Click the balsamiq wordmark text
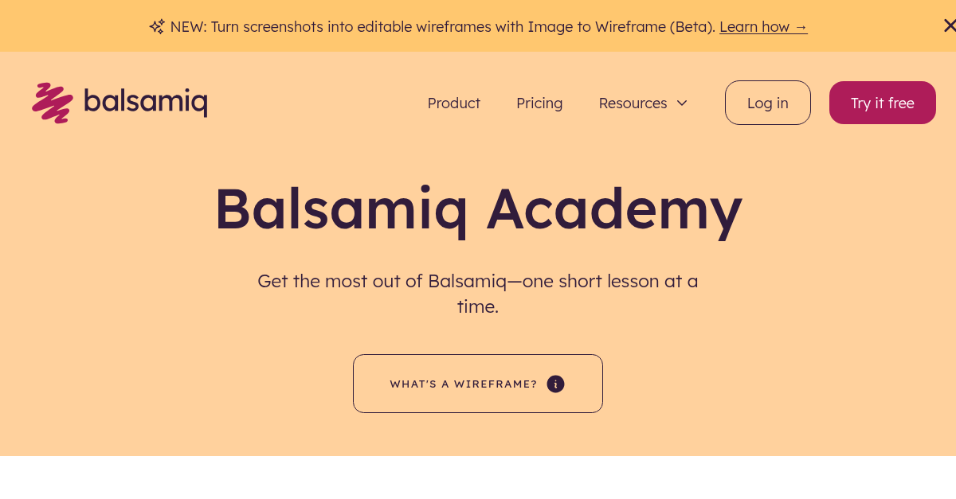The image size is (956, 499). pos(146,102)
